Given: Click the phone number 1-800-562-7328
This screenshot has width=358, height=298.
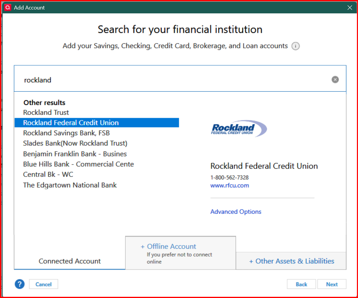Looking at the screenshot, I should click(230, 177).
